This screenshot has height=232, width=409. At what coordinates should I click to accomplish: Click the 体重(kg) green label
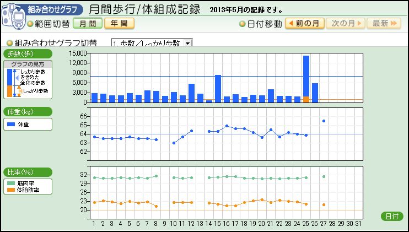(x=28, y=111)
